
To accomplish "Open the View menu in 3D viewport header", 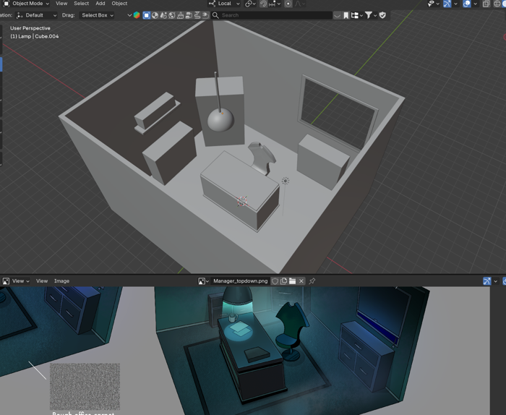I will (61, 4).
